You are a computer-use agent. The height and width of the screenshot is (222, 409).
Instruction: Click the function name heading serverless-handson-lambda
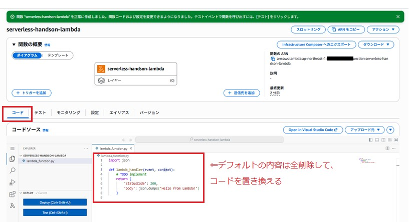point(44,29)
